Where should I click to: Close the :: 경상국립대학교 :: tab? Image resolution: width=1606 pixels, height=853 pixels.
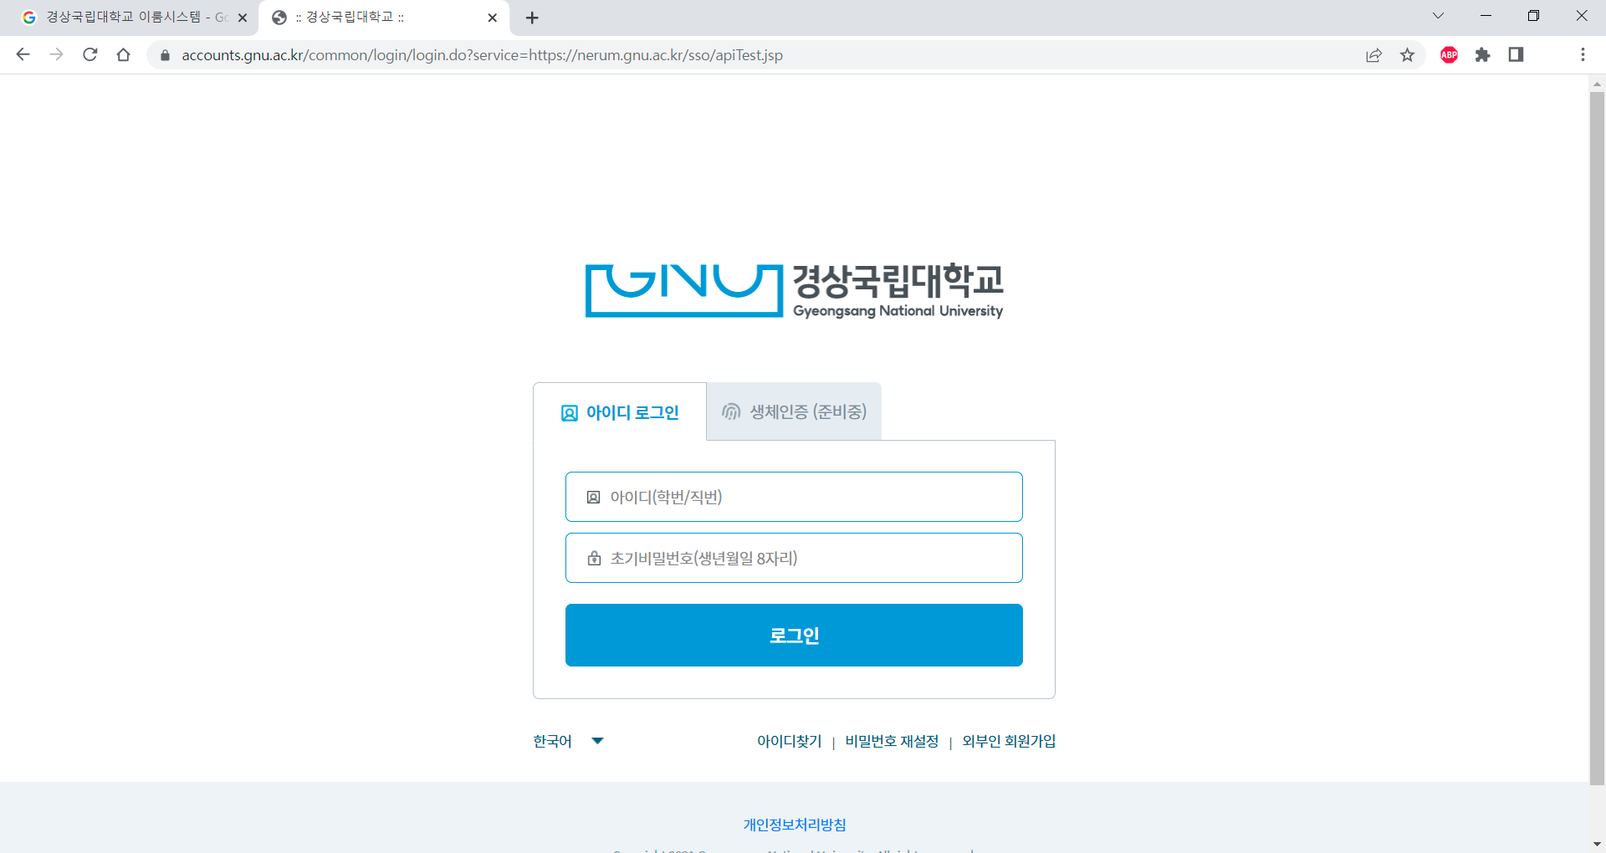tap(492, 18)
